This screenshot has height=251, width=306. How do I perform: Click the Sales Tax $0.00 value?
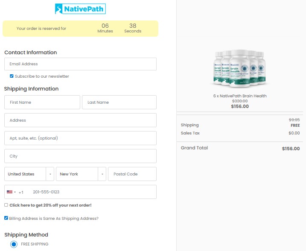(294, 133)
